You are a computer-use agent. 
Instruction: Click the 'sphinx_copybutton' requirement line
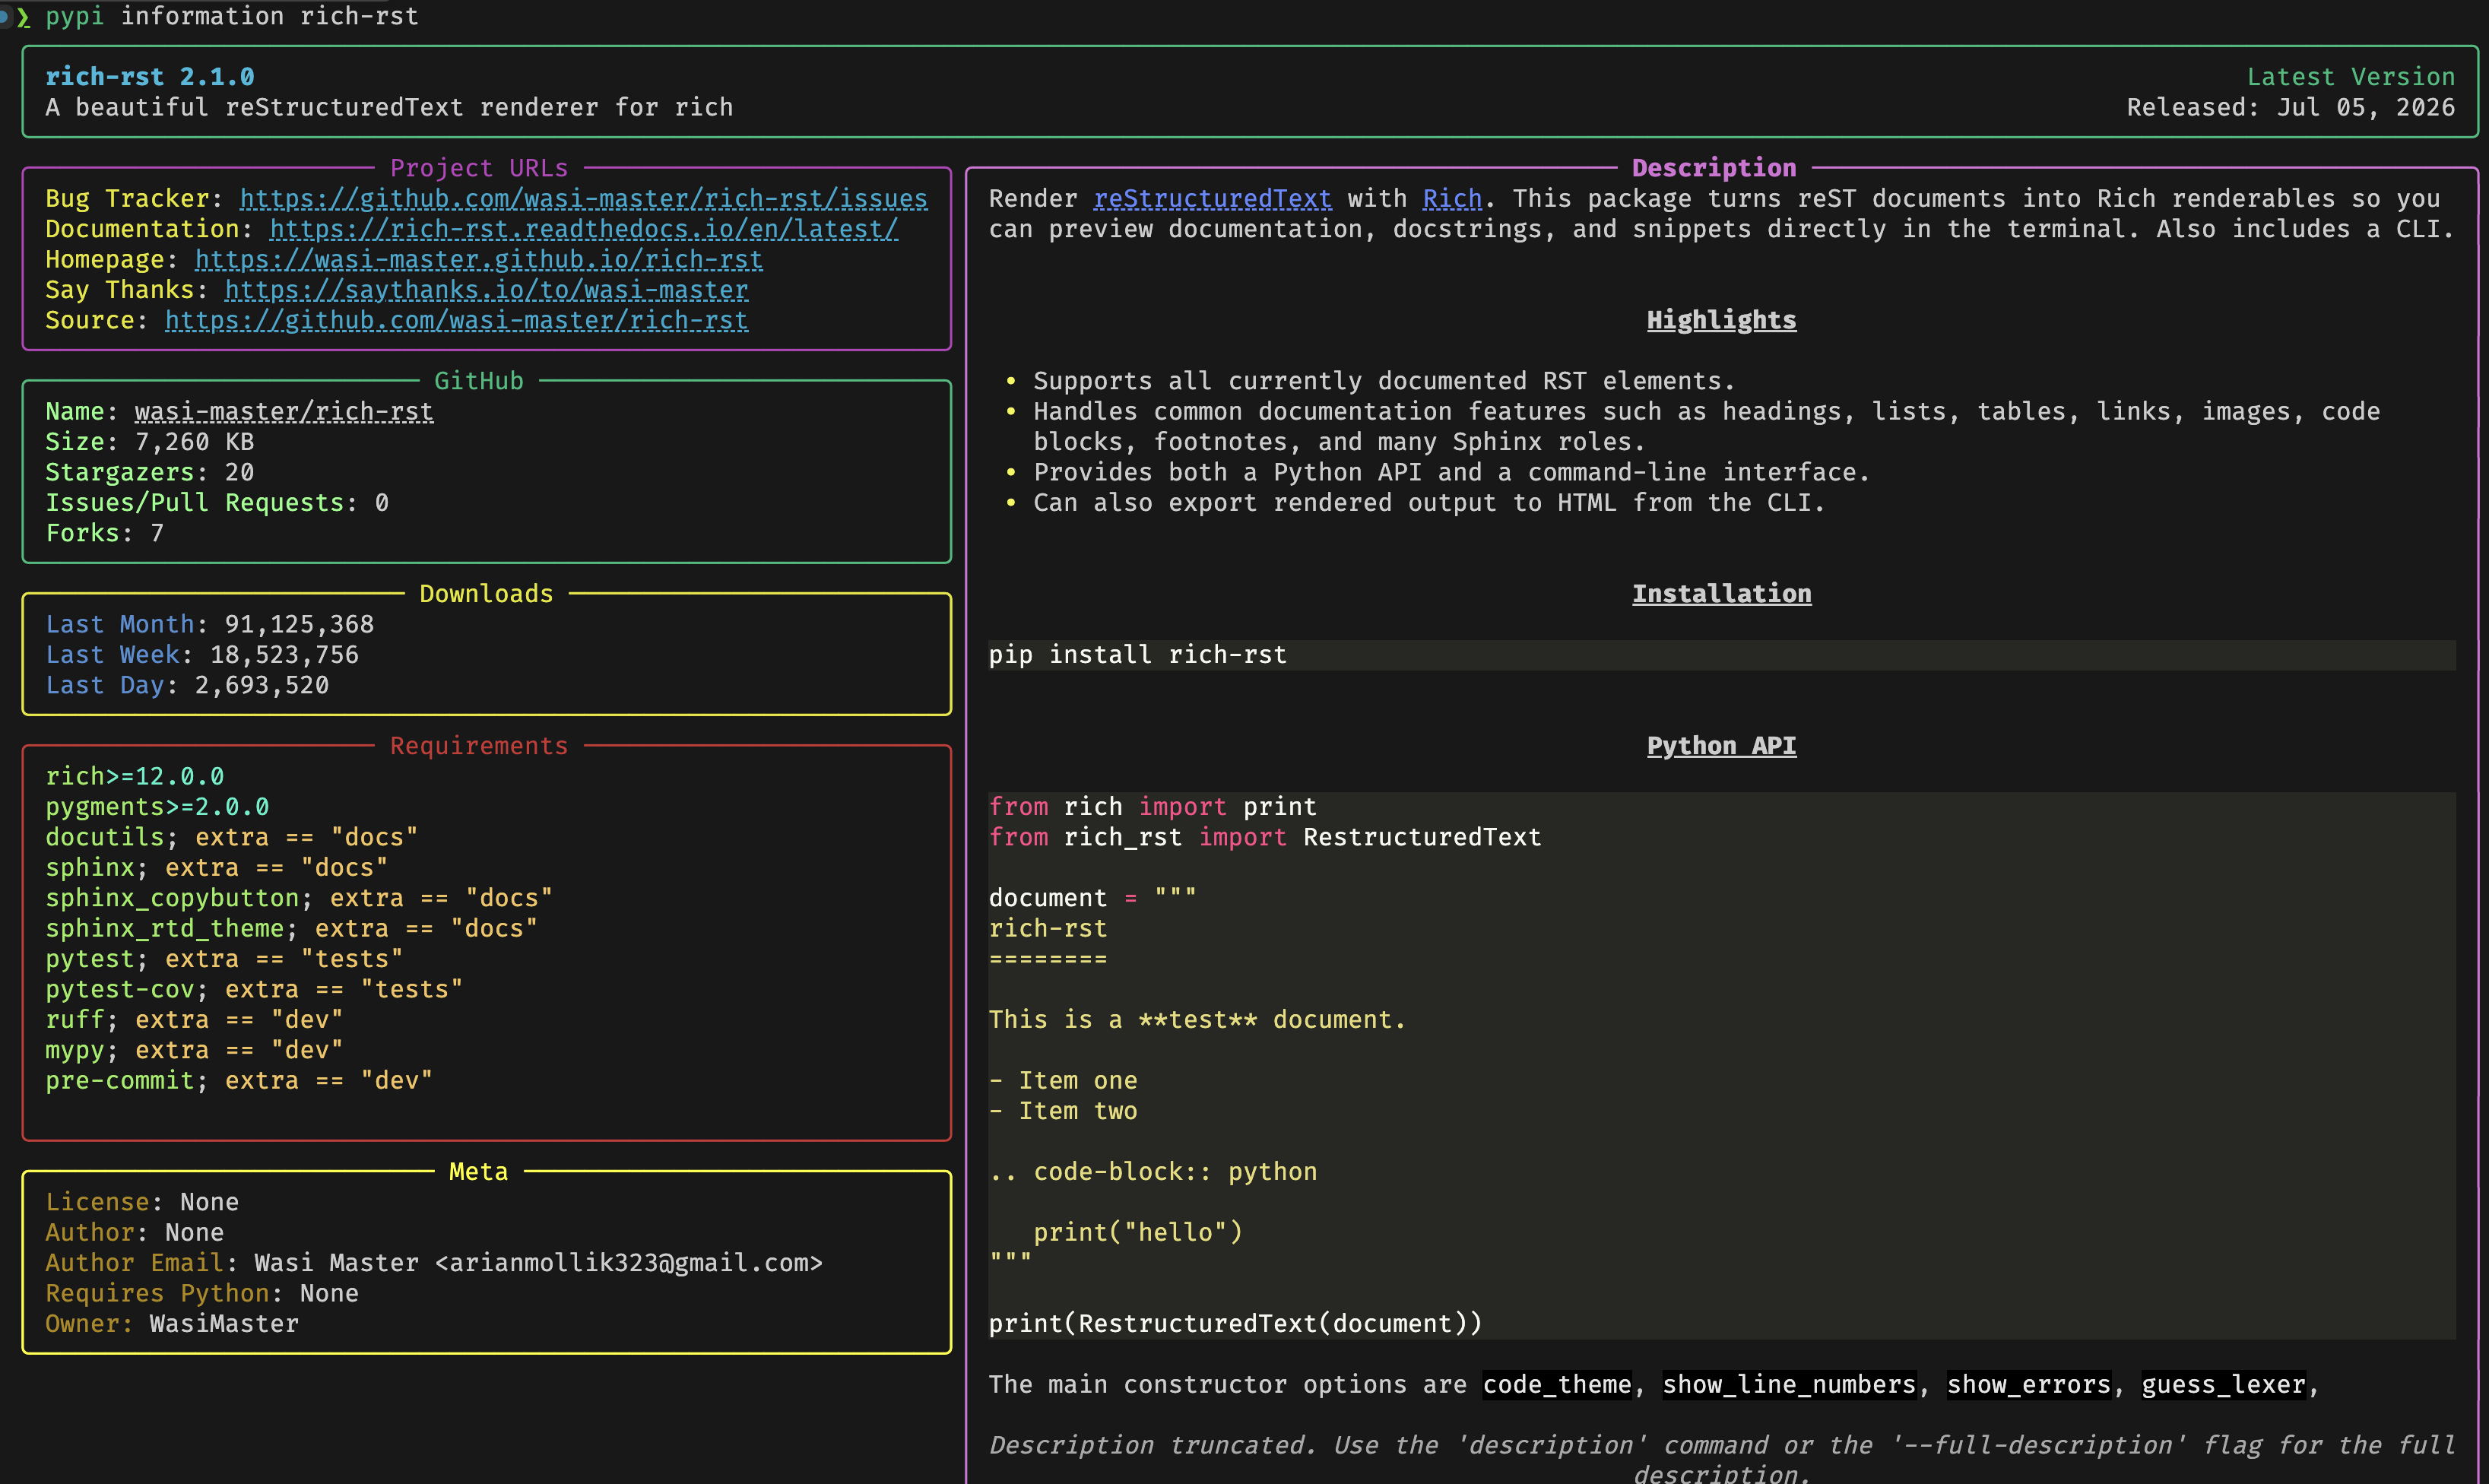click(299, 898)
